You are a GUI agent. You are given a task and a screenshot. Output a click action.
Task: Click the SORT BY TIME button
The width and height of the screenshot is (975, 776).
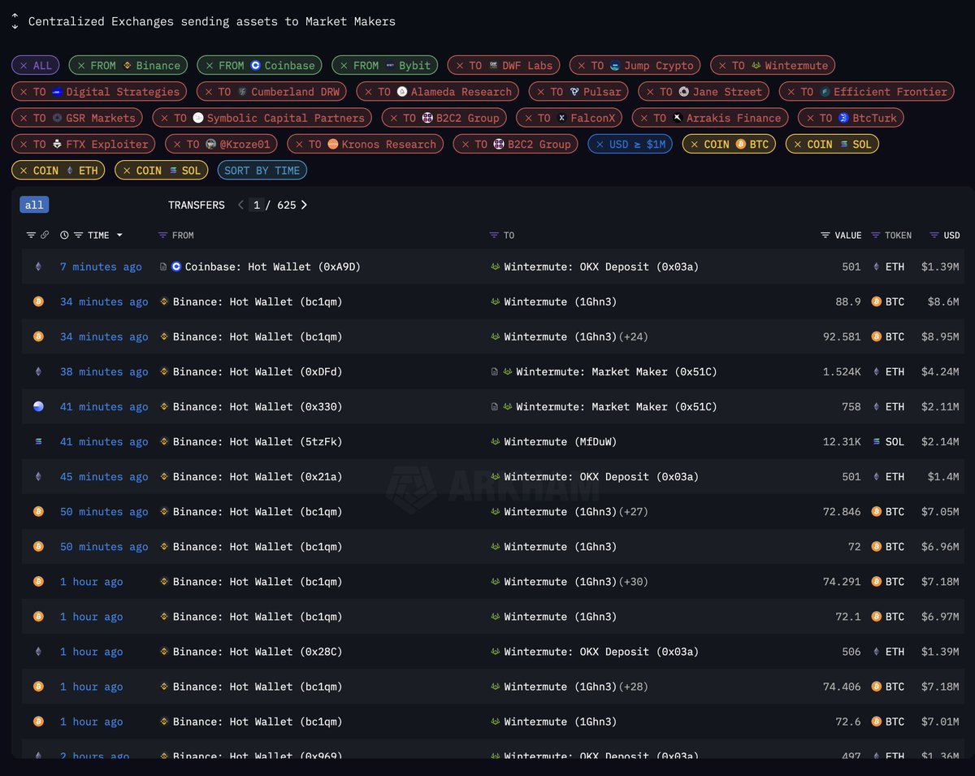[262, 171]
